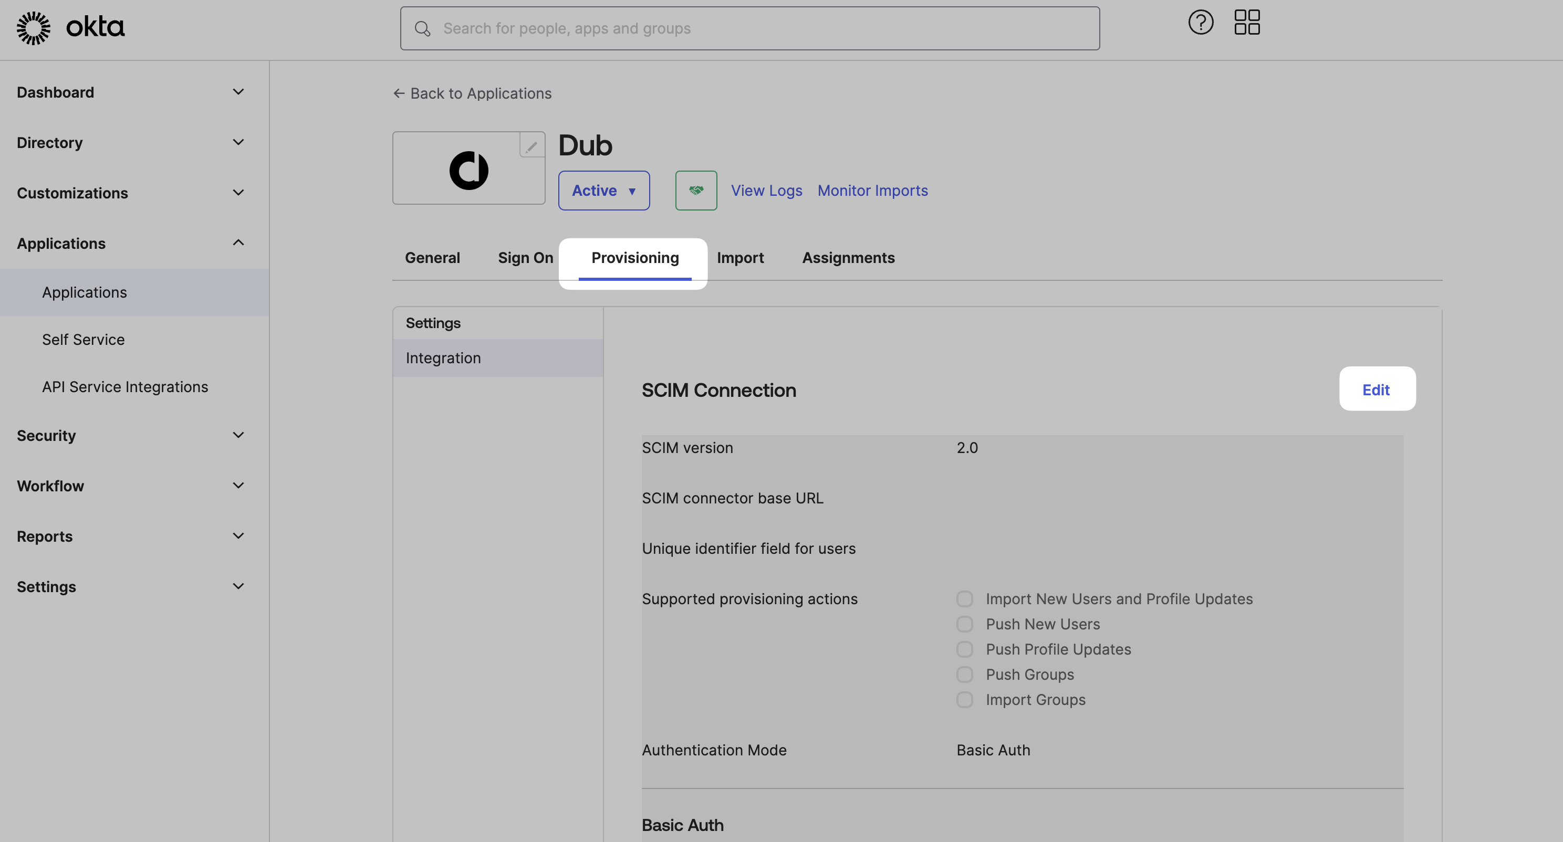Viewport: 1563px width, 842px height.
Task: Open the Monitor Imports link
Action: pyautogui.click(x=872, y=191)
